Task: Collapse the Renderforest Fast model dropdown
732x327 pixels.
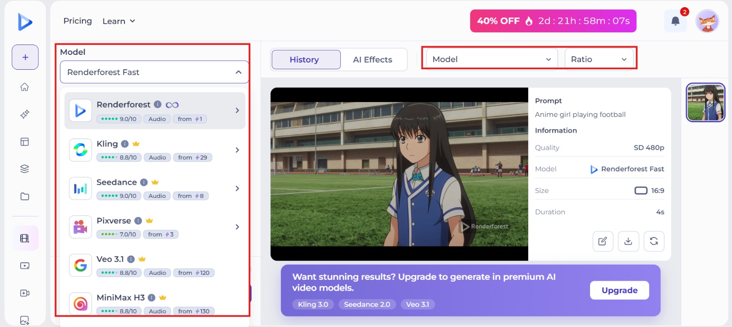Action: point(154,72)
